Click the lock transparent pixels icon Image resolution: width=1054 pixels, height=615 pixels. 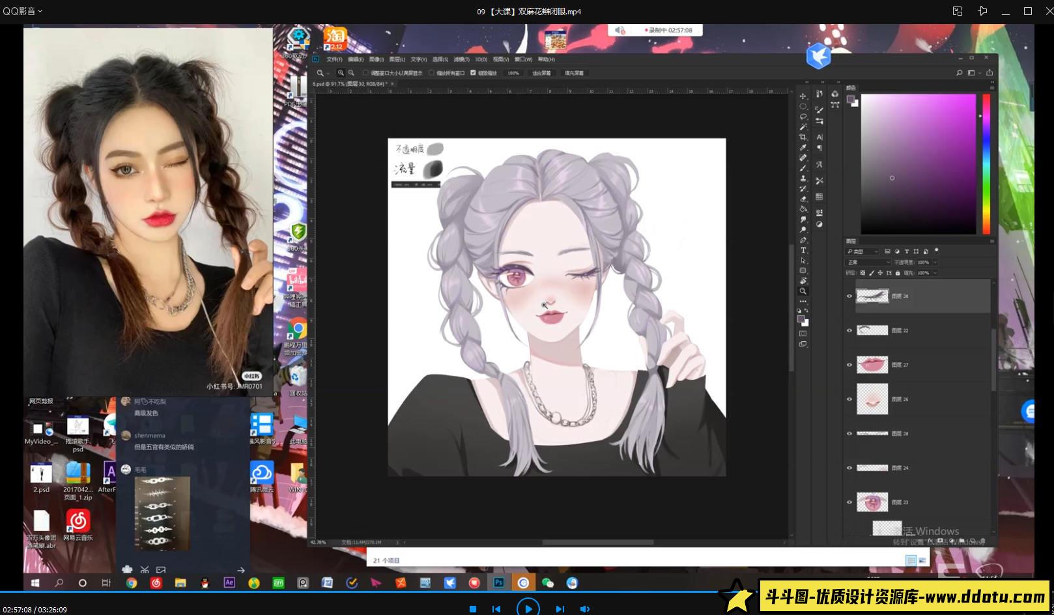click(862, 273)
